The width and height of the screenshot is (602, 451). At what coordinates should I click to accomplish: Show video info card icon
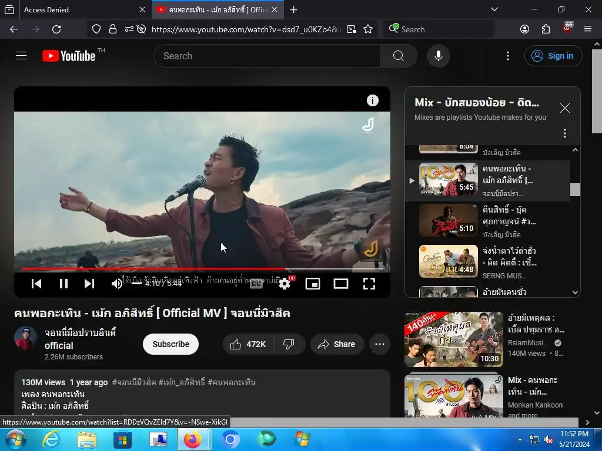click(x=372, y=100)
